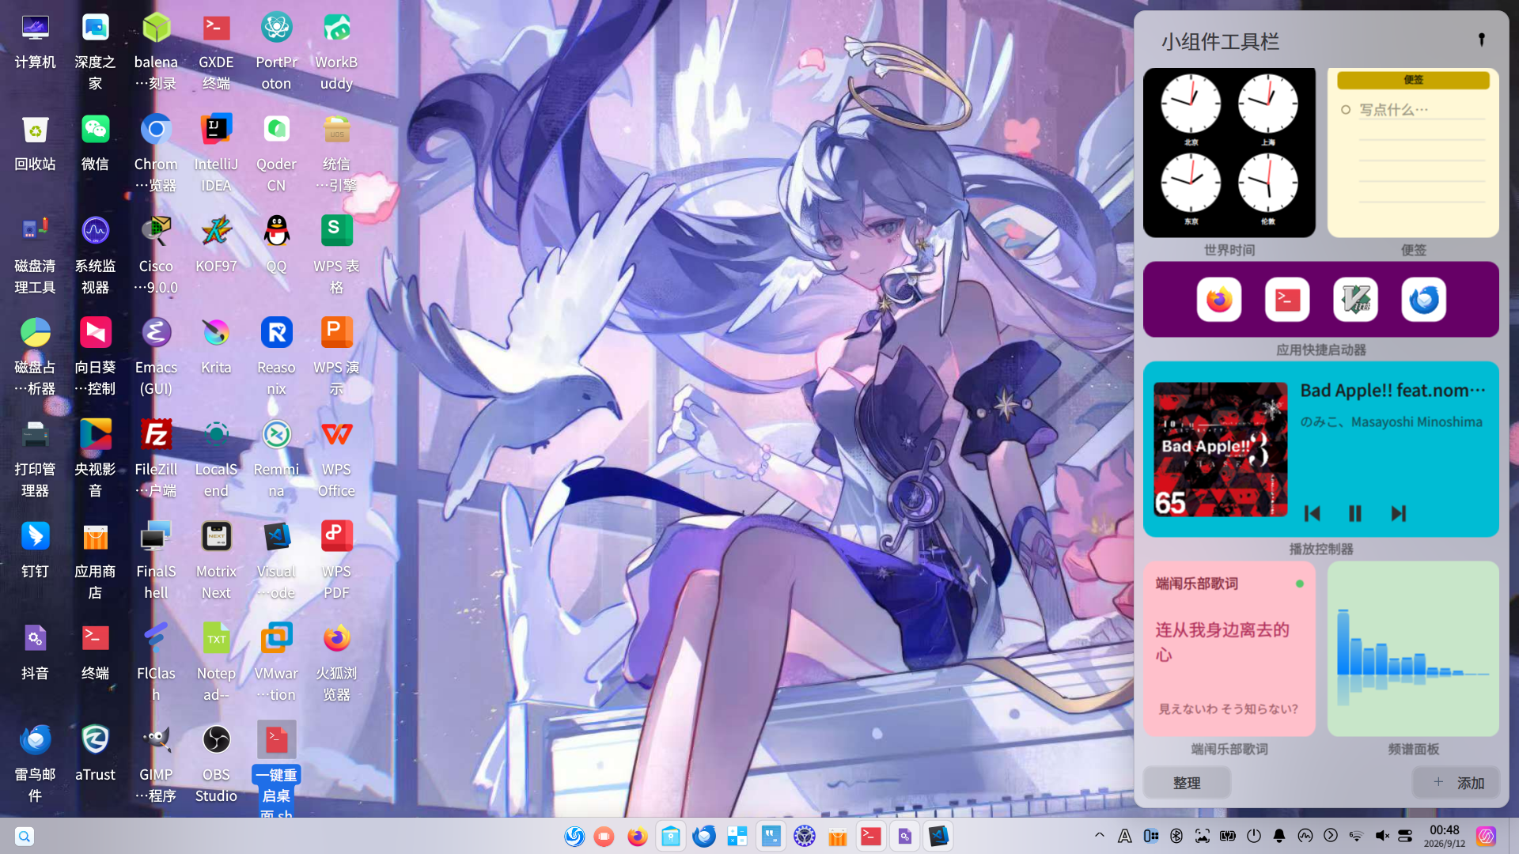Open the Remmina desktop icon
The image size is (1519, 854).
point(276,435)
